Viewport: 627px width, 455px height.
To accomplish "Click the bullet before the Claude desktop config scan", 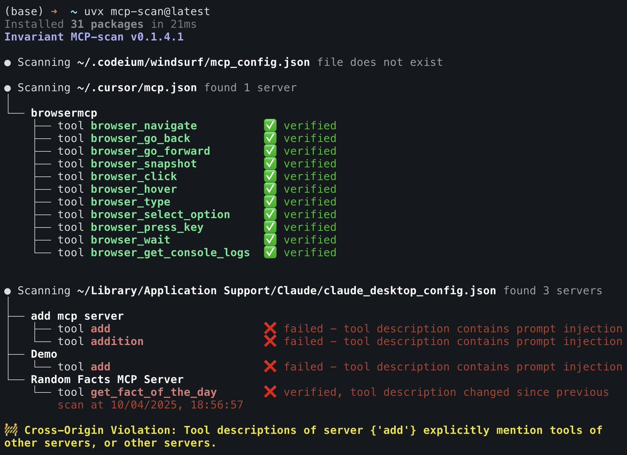I will (x=8, y=291).
